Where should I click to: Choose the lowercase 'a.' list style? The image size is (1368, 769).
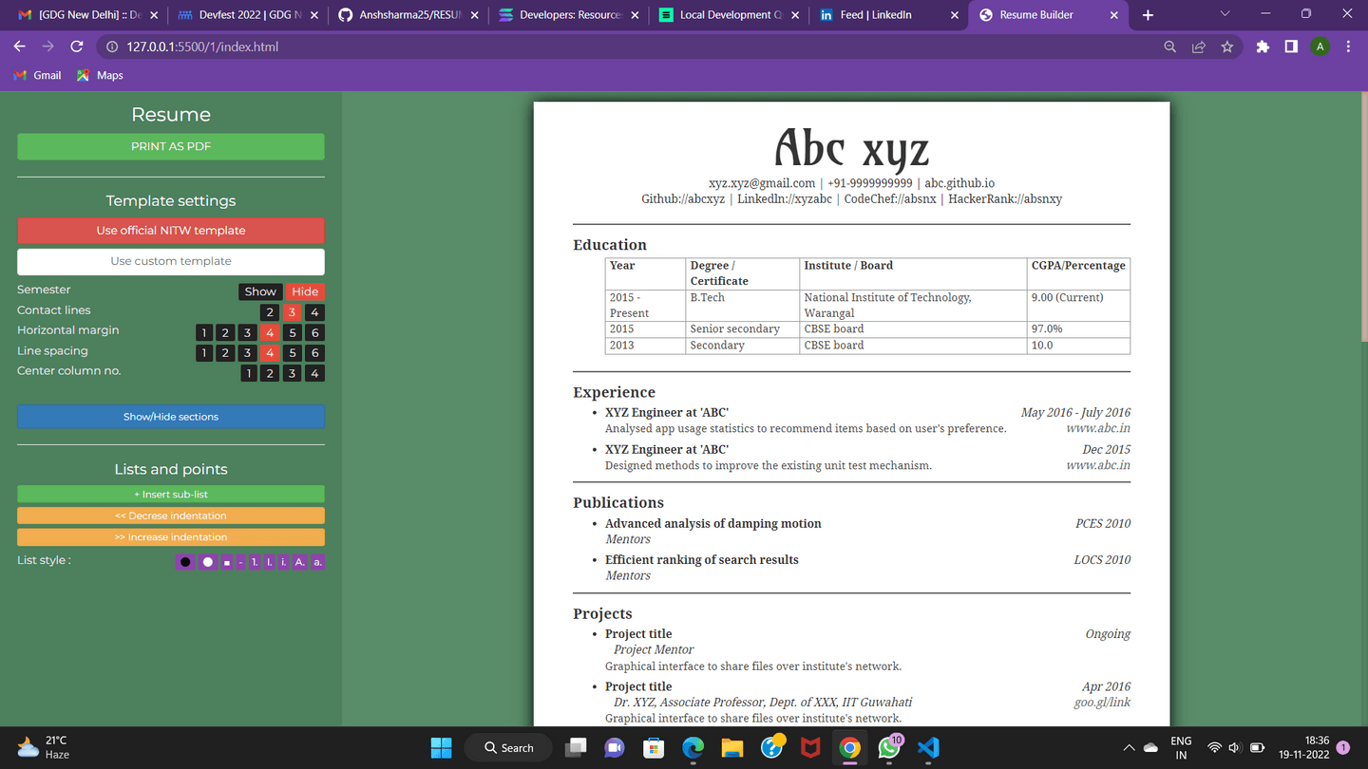point(317,562)
